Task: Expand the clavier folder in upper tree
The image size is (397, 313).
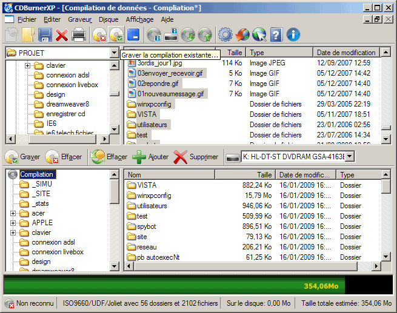Action: tap(27, 65)
